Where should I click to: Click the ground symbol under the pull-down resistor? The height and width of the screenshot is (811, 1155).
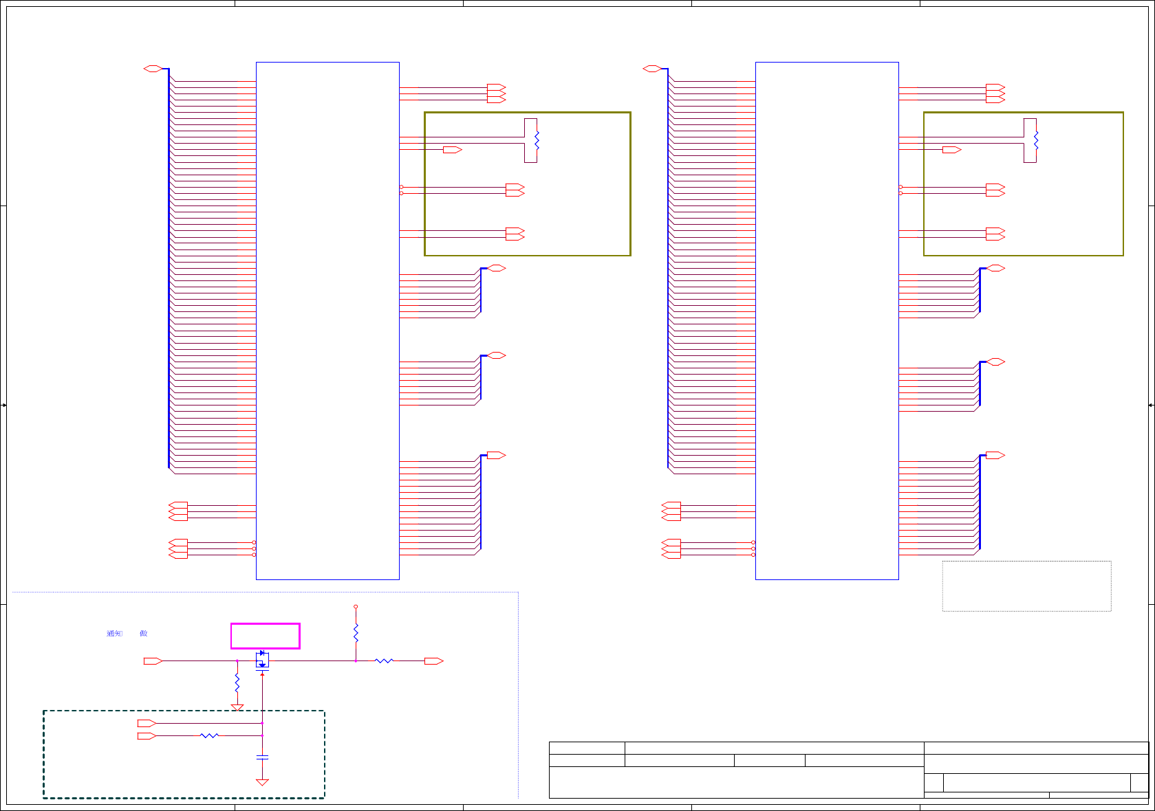coord(237,708)
